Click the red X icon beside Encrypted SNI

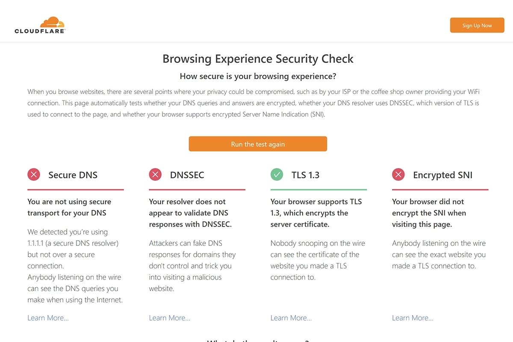pos(398,174)
